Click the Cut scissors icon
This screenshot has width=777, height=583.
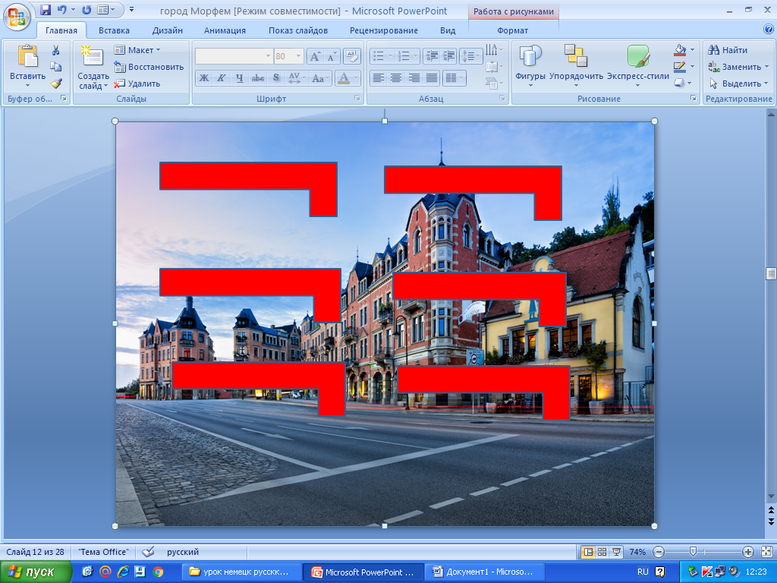pos(55,51)
